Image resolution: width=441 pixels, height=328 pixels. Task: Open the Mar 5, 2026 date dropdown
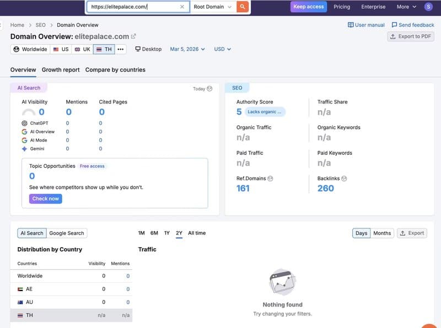(x=187, y=49)
